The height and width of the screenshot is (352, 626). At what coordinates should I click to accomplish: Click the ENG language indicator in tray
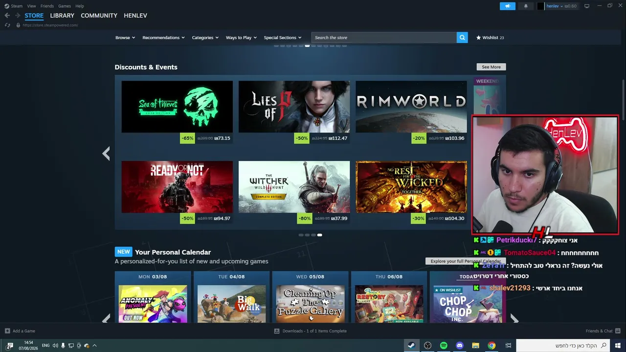45,346
